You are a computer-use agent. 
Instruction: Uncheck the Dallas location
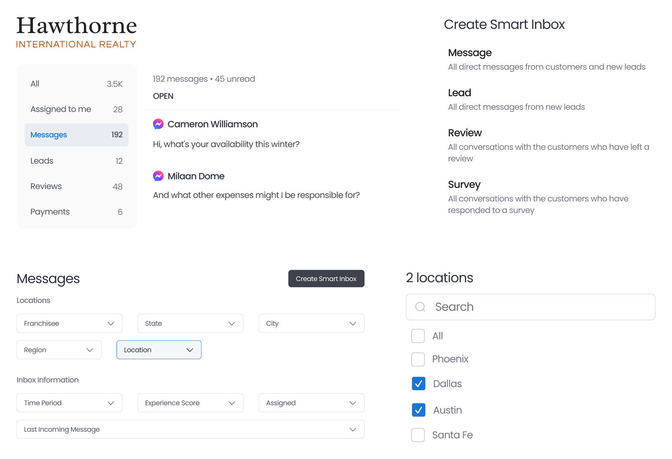pos(419,384)
